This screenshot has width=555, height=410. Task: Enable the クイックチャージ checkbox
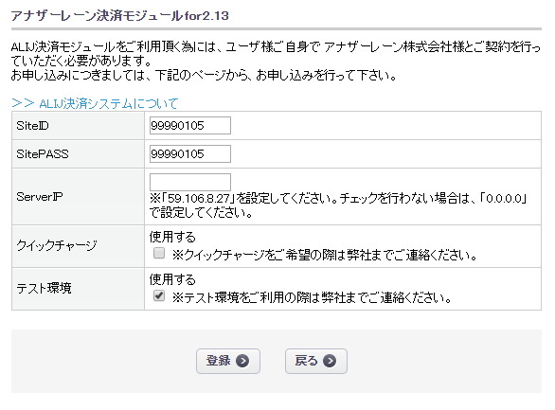[159, 253]
